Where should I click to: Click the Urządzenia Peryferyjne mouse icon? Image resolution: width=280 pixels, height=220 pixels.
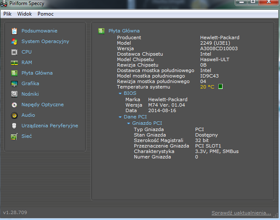tap(14, 126)
